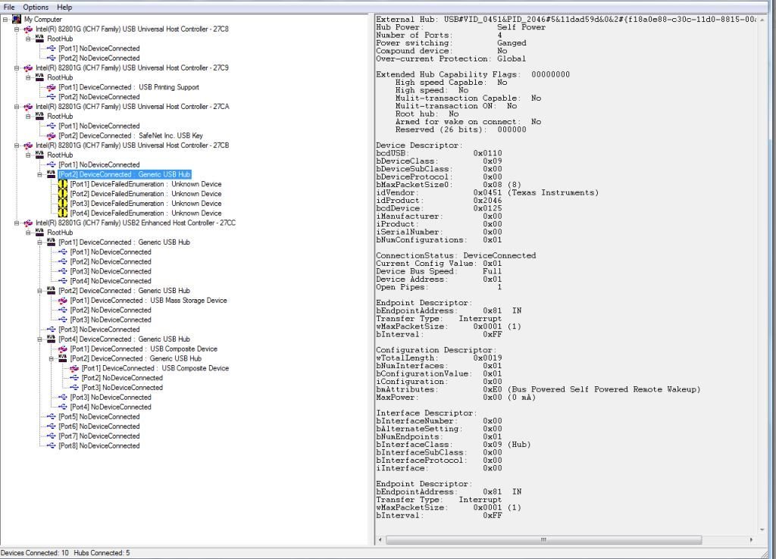Image resolution: width=776 pixels, height=559 pixels.
Task: Click the horizontal scrollbar left arrow
Action: coord(380,540)
